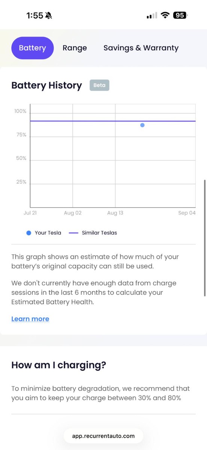Tap the Wi-Fi status icon
The width and height of the screenshot is (207, 450).
[165, 15]
